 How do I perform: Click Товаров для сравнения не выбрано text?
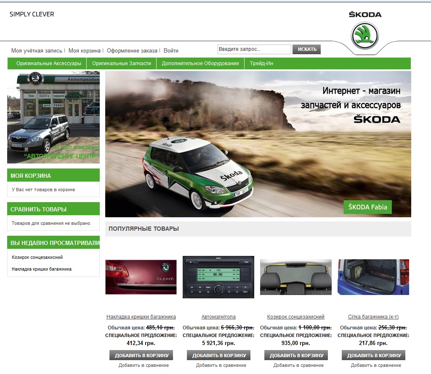click(x=51, y=224)
